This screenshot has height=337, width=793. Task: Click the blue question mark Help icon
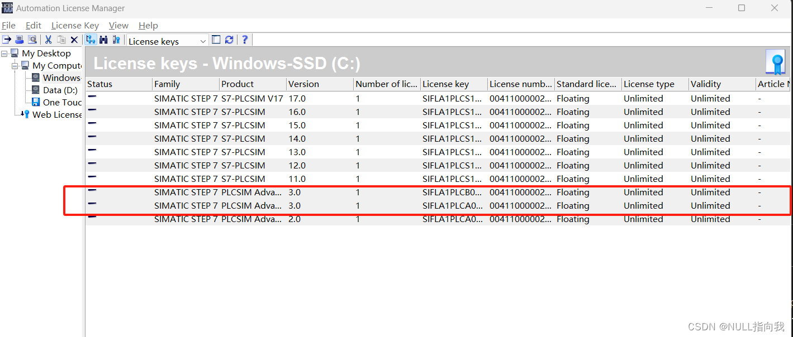pyautogui.click(x=244, y=40)
